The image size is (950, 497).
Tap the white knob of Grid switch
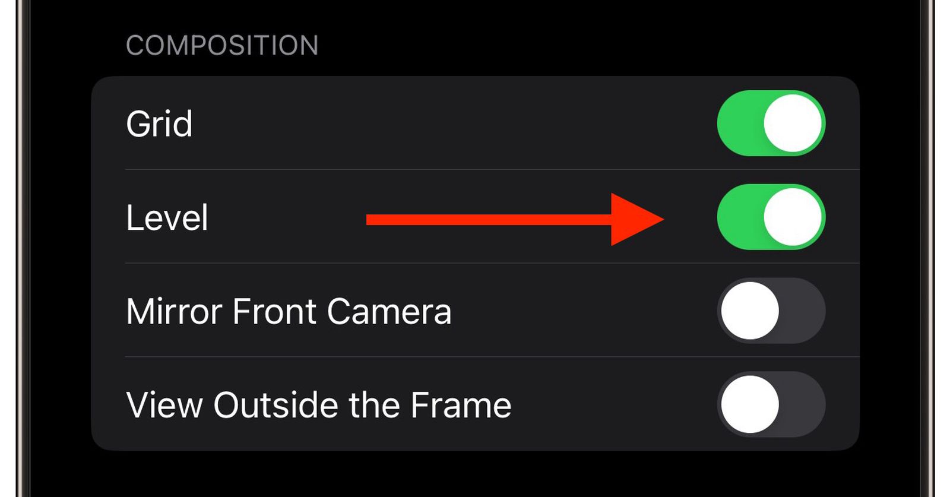792,124
